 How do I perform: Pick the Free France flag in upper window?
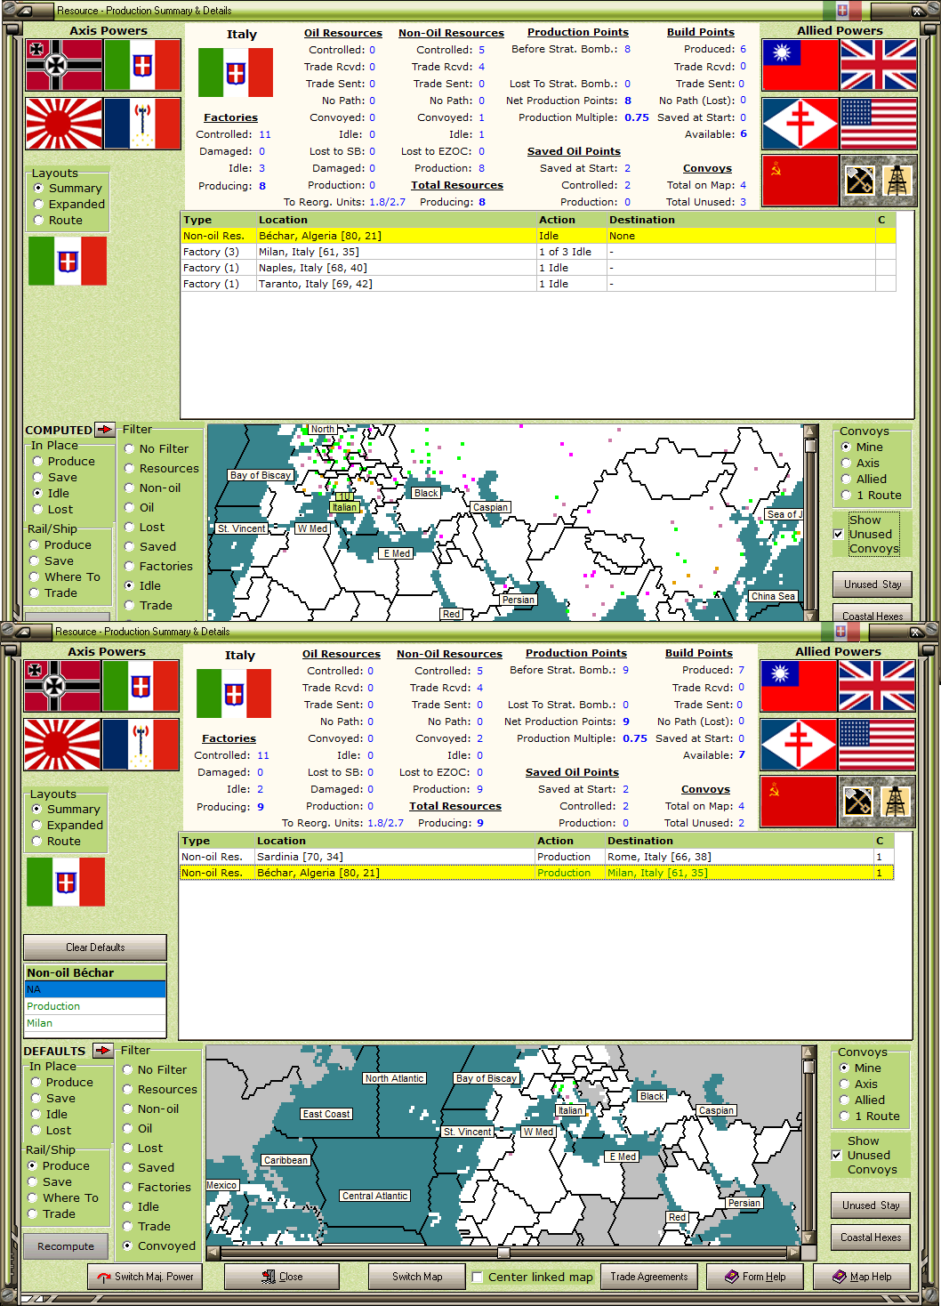800,124
